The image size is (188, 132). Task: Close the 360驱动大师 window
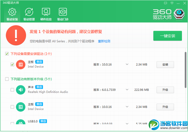pos(185,3)
